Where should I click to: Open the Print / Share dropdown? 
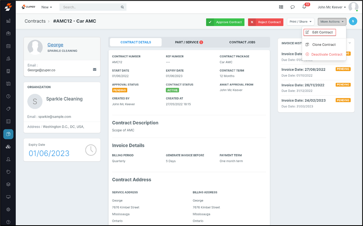[x=300, y=22]
